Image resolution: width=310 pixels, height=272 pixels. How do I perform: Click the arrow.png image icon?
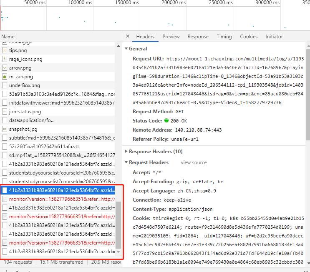(5, 68)
